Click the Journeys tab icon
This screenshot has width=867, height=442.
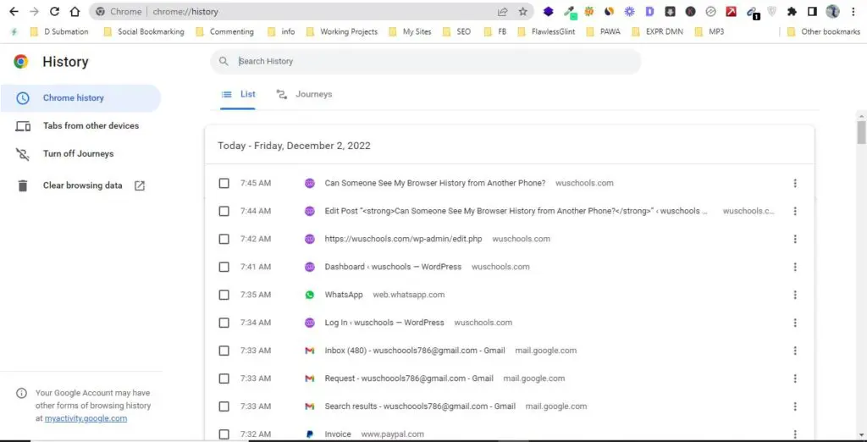(x=281, y=95)
